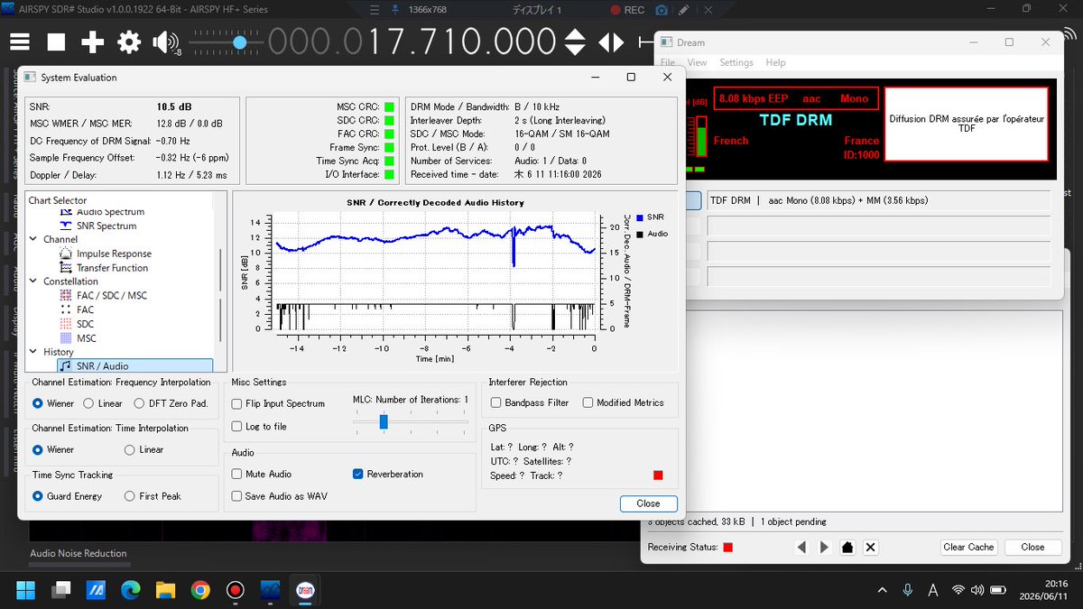Open SDR# settings gear icon
The width and height of the screenshot is (1083, 609).
(129, 42)
